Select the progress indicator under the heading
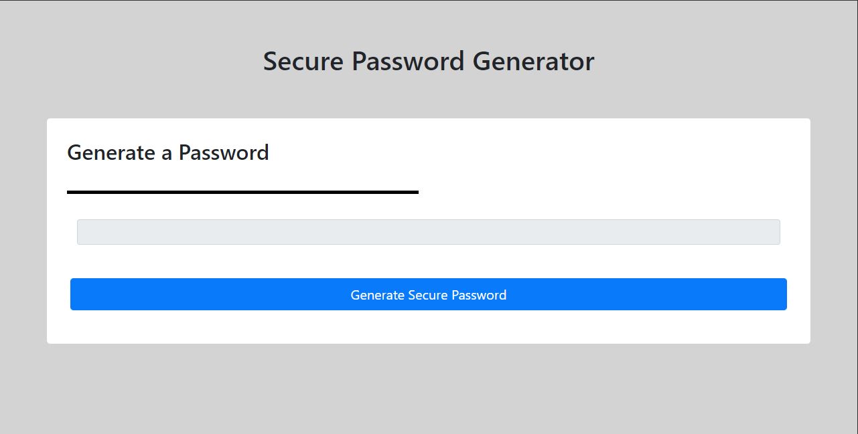858x434 pixels. (x=242, y=192)
